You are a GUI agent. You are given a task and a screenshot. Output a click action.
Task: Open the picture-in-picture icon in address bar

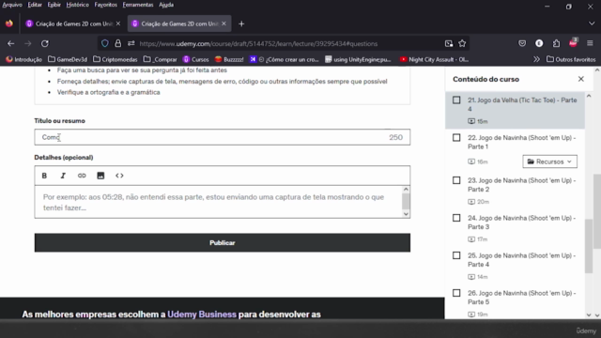449,44
